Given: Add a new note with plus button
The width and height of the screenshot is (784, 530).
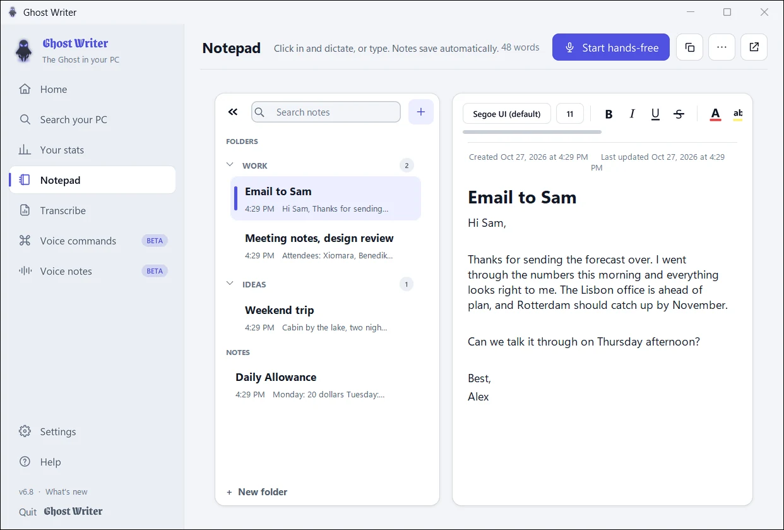Looking at the screenshot, I should 421,112.
